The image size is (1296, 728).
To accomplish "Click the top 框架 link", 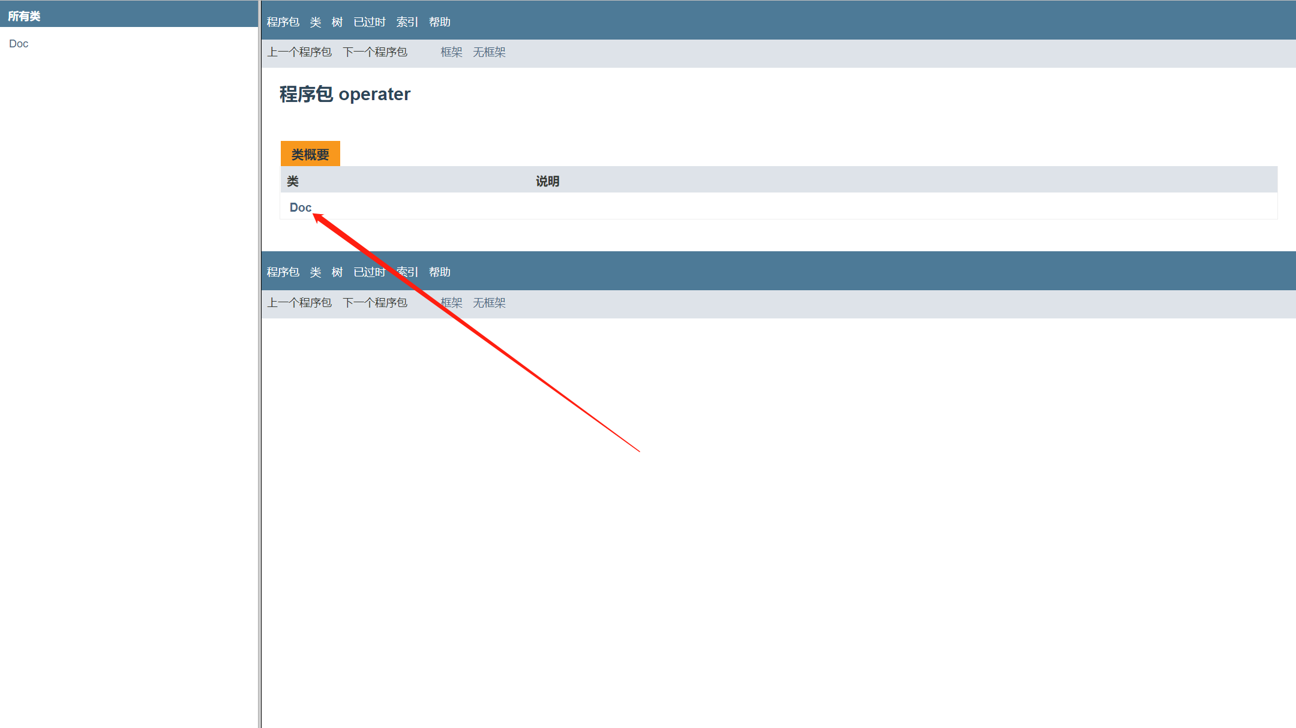I will click(451, 52).
